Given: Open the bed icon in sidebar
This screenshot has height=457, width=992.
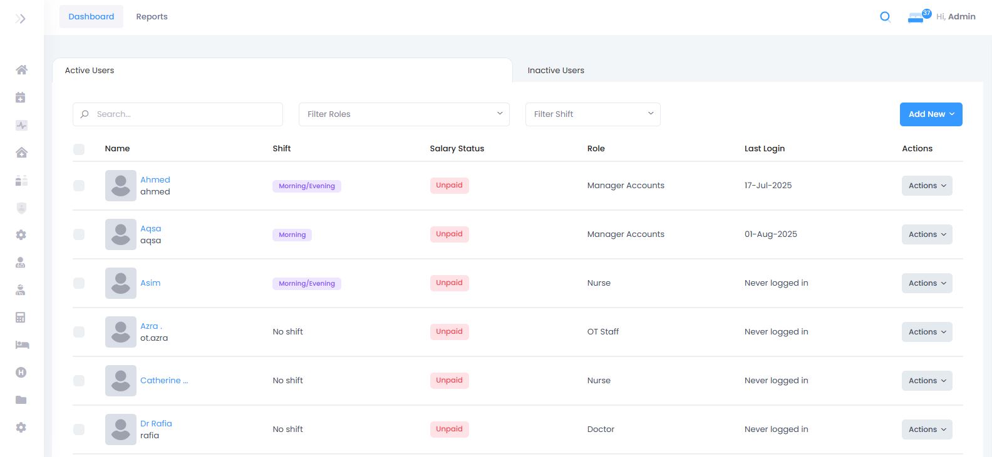Looking at the screenshot, I should point(22,344).
